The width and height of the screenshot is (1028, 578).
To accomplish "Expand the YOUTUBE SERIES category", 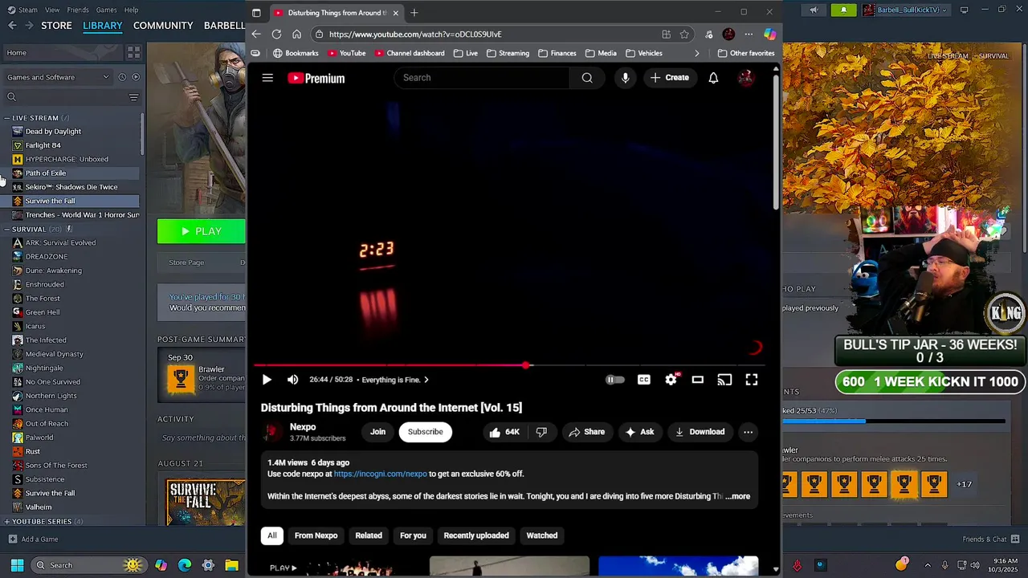I will (x=6, y=522).
